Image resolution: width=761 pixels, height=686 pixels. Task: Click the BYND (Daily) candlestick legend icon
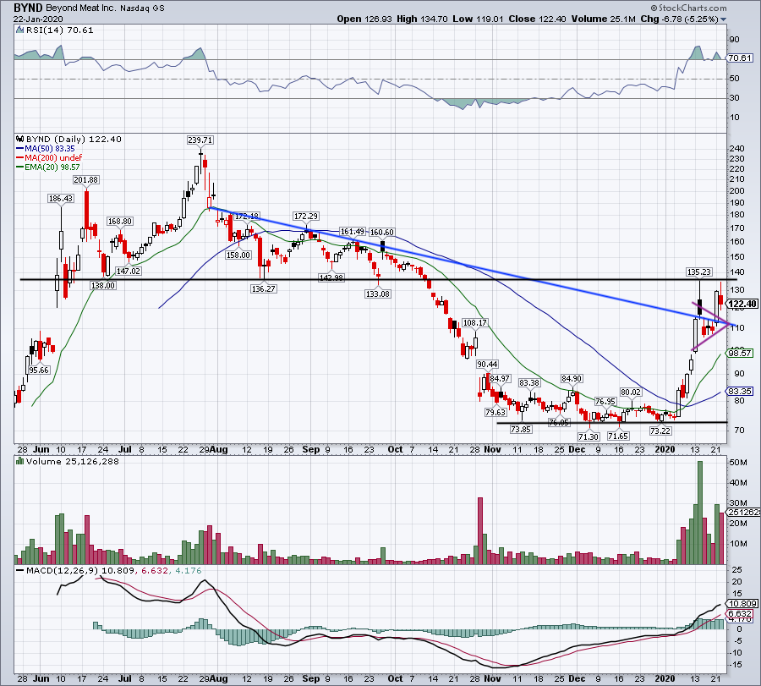point(20,139)
